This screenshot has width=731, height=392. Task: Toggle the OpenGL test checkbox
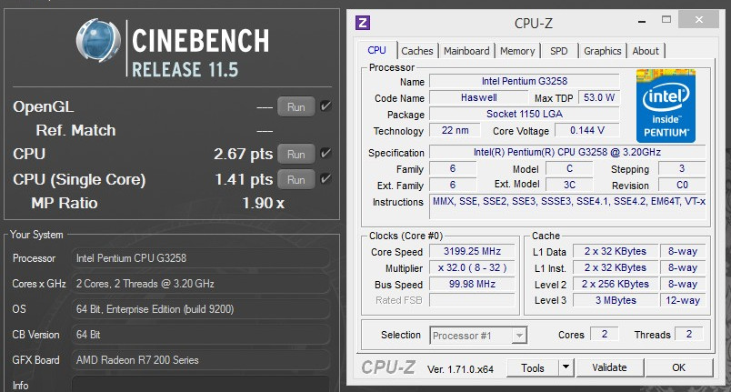pos(325,106)
